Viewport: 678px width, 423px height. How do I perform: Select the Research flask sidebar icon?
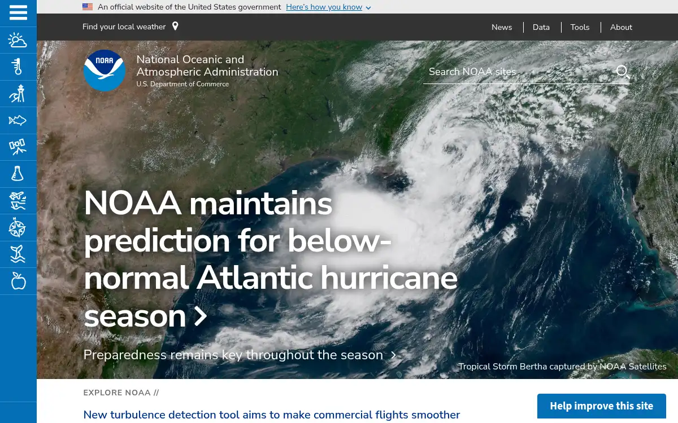coord(18,174)
